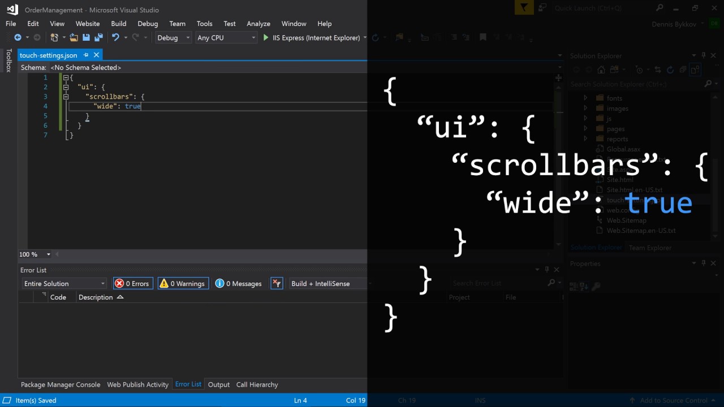The width and height of the screenshot is (724, 407).
Task: Open the 100 % zoom dropdown
Action: [x=35, y=254]
